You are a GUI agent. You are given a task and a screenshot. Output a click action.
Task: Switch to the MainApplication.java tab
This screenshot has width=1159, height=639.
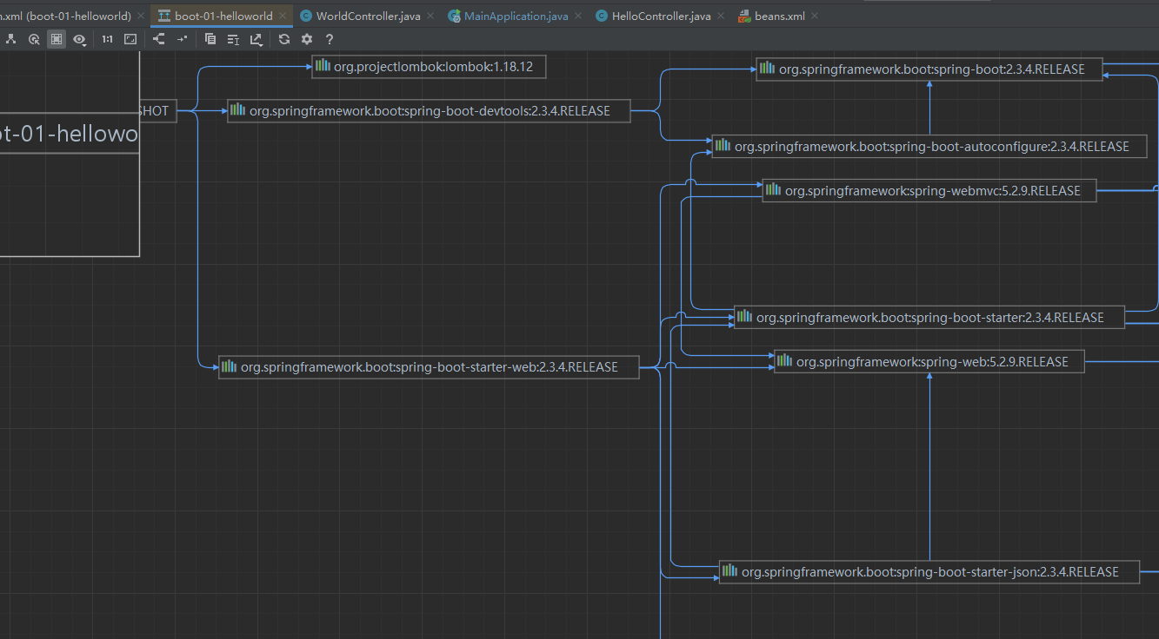516,16
